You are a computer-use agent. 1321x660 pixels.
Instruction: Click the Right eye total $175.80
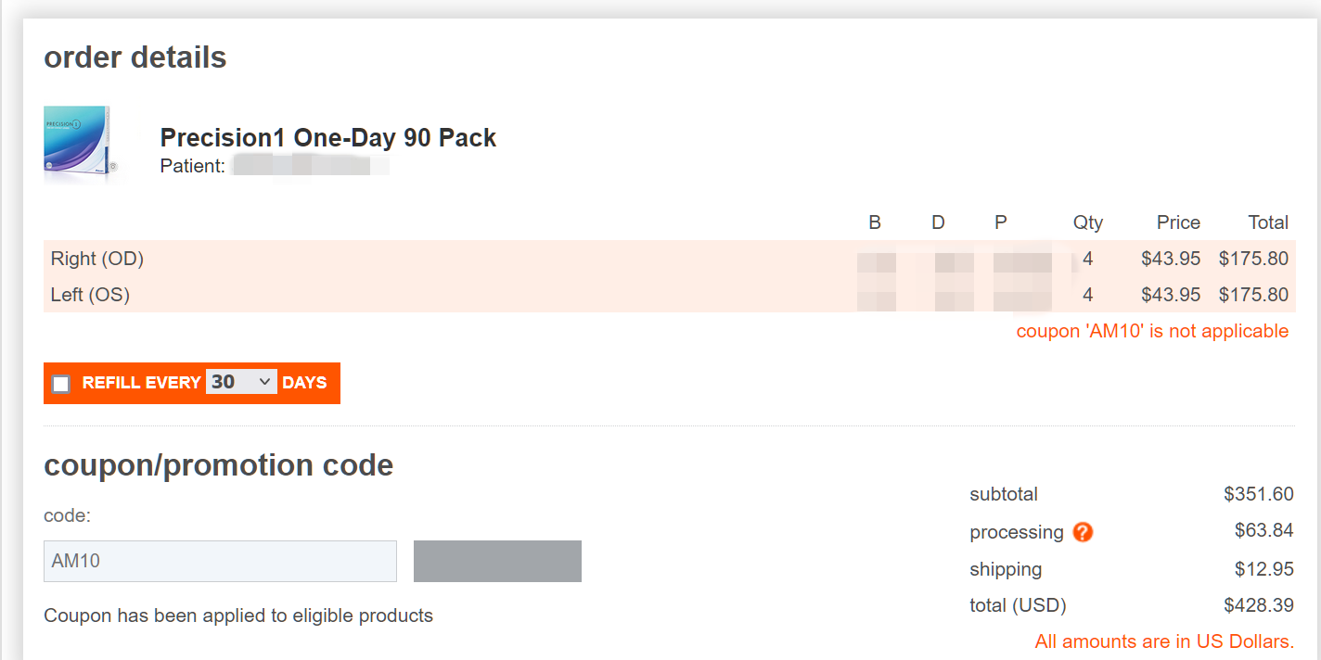(1253, 259)
